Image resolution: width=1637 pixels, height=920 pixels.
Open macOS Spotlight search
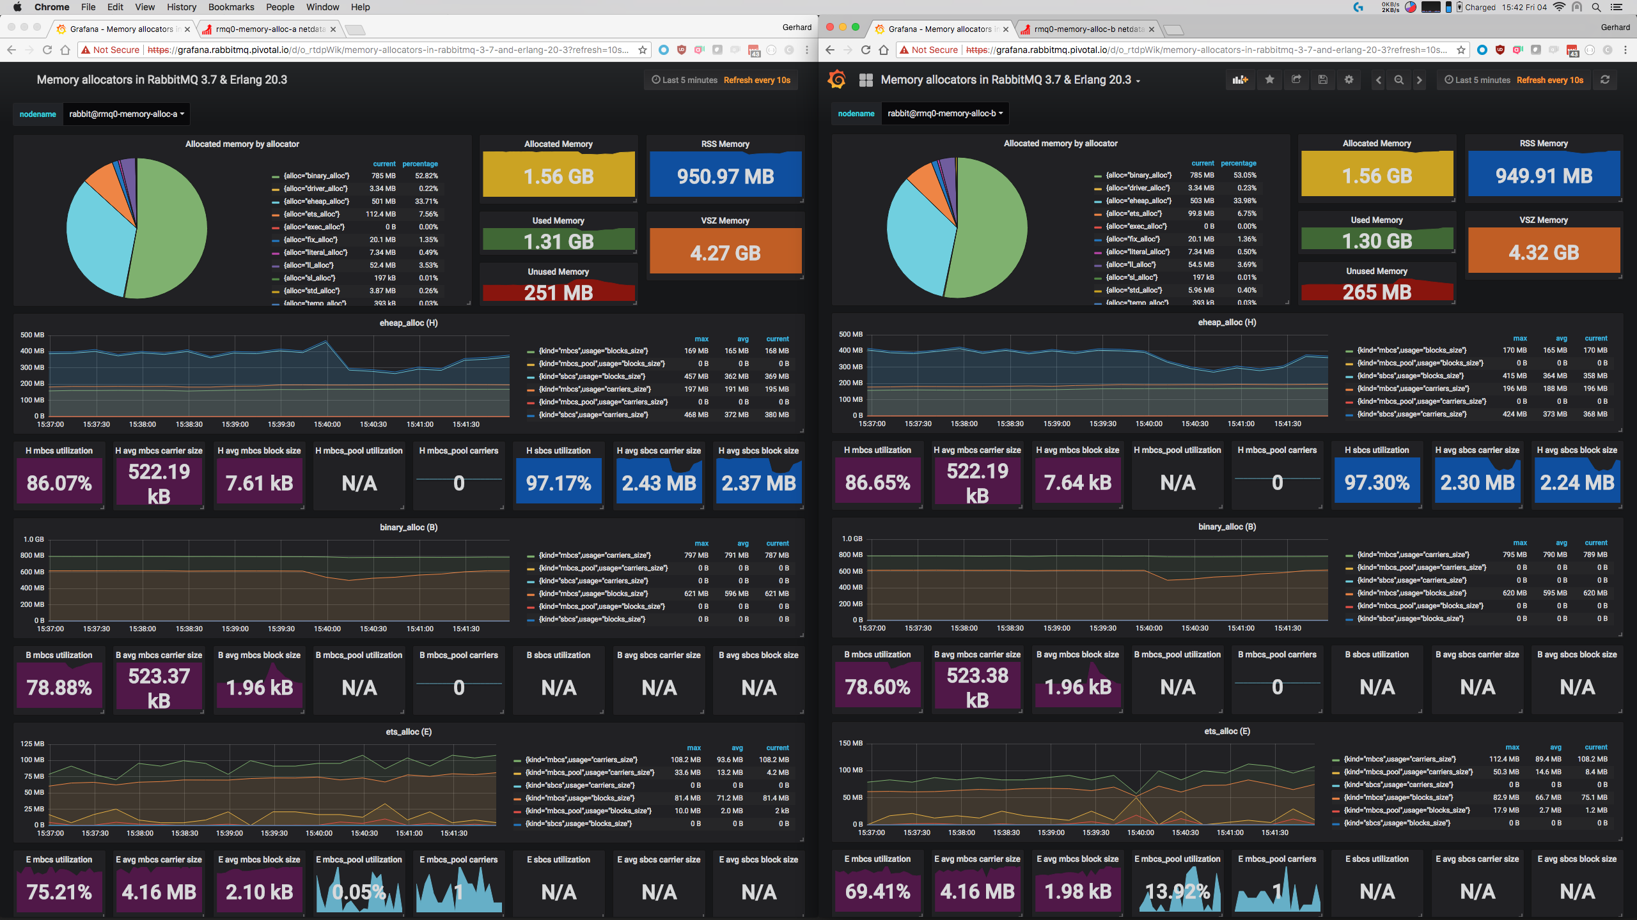[1596, 7]
